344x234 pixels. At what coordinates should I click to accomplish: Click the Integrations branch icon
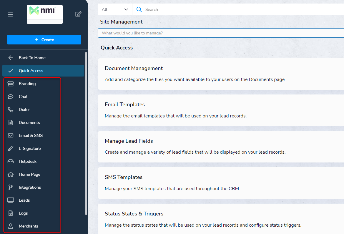click(11, 187)
